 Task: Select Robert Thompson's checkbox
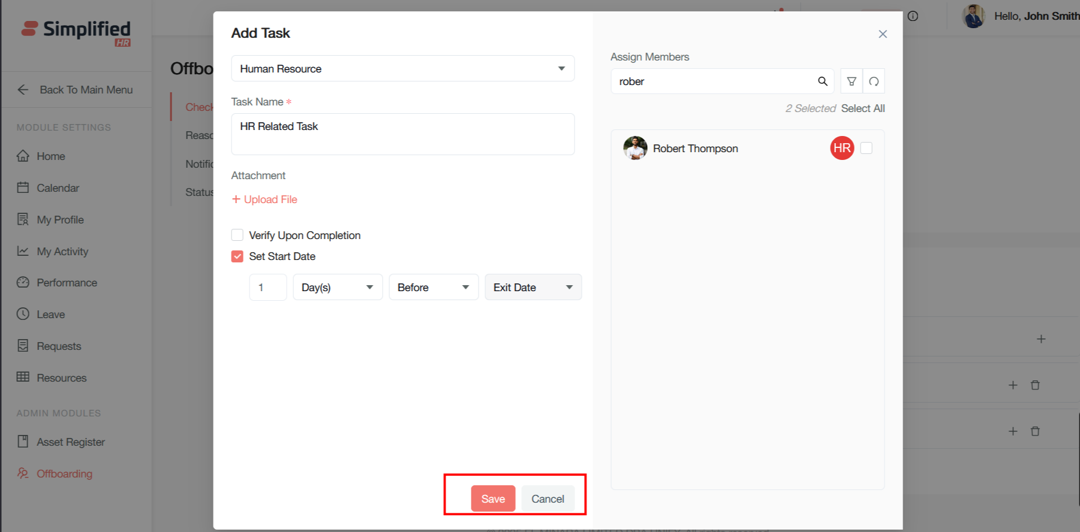pos(866,148)
